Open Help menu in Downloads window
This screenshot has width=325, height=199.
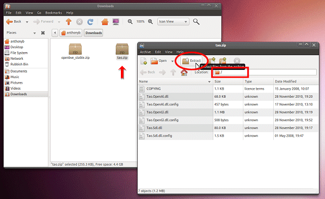pyautogui.click(x=70, y=13)
